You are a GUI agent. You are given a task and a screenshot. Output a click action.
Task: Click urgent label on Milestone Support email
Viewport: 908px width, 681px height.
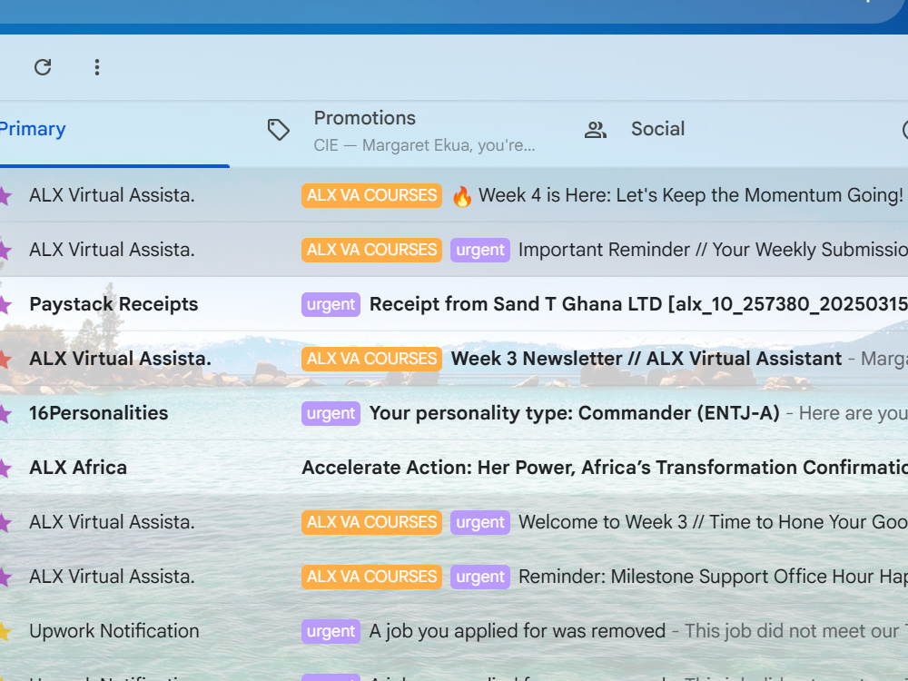click(x=480, y=577)
